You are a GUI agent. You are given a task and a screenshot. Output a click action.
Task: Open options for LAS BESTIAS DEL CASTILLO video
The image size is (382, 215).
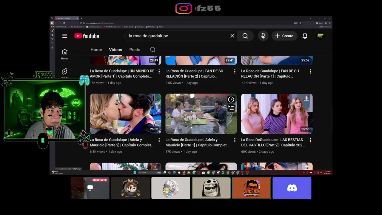[x=310, y=140]
